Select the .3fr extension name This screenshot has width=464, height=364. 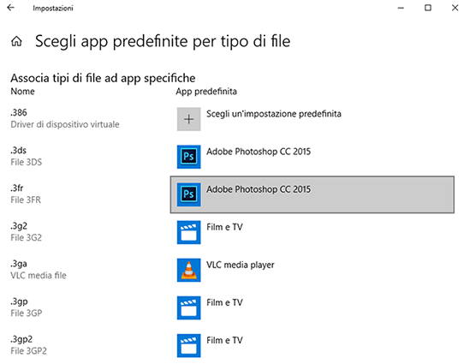17,188
